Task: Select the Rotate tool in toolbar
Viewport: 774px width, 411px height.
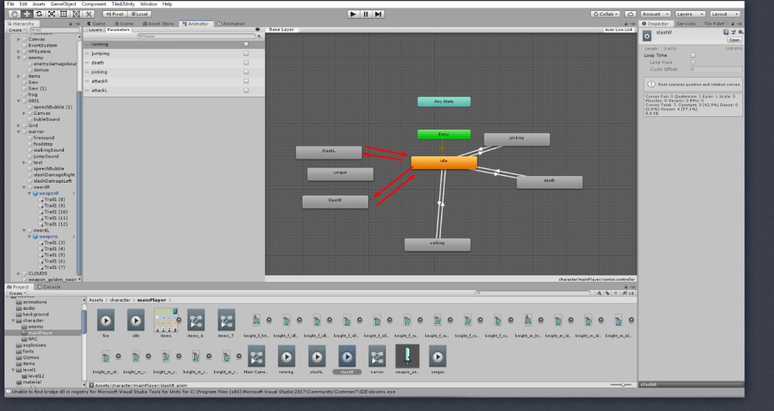Action: click(x=39, y=14)
